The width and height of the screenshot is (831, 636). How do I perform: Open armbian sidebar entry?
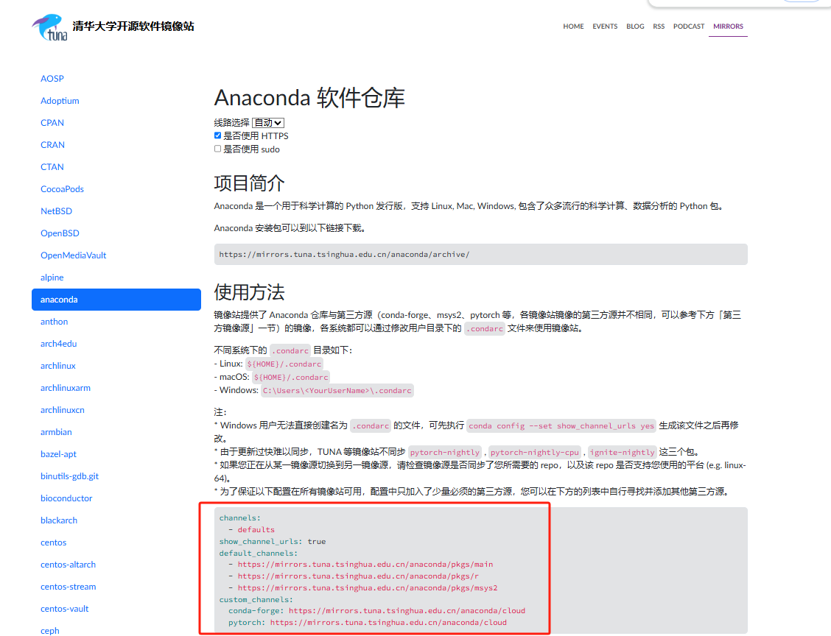pyautogui.click(x=56, y=432)
